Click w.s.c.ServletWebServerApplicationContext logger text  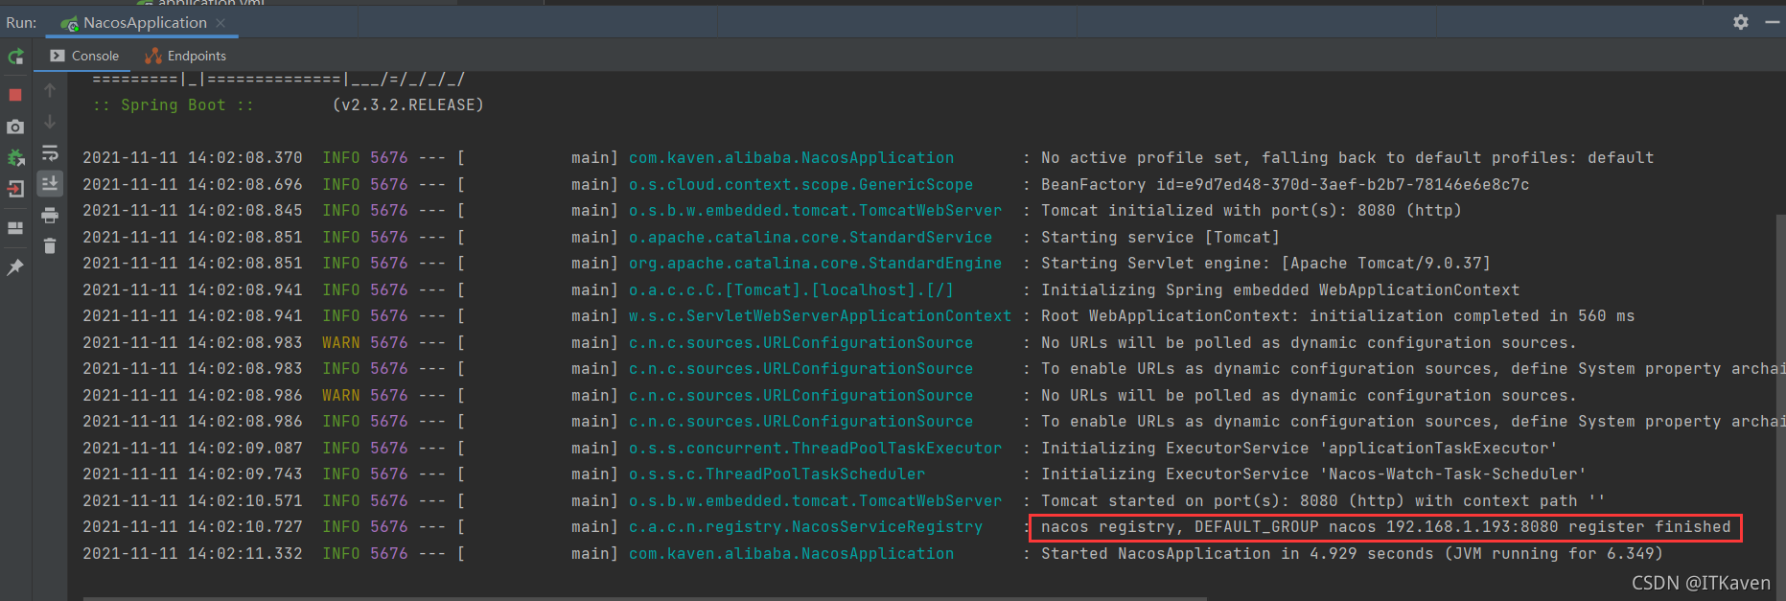pos(820,315)
